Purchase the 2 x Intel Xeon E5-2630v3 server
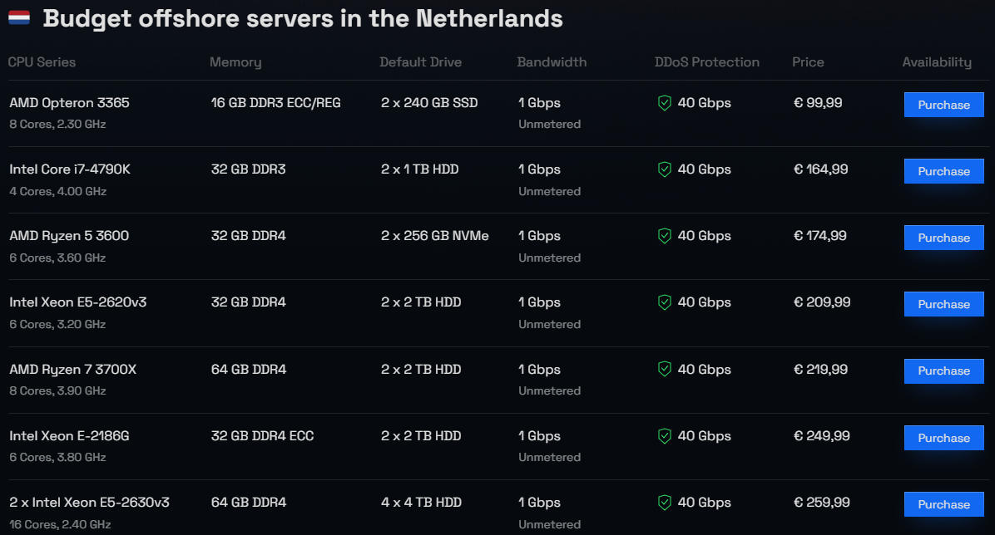The width and height of the screenshot is (995, 535). point(943,504)
